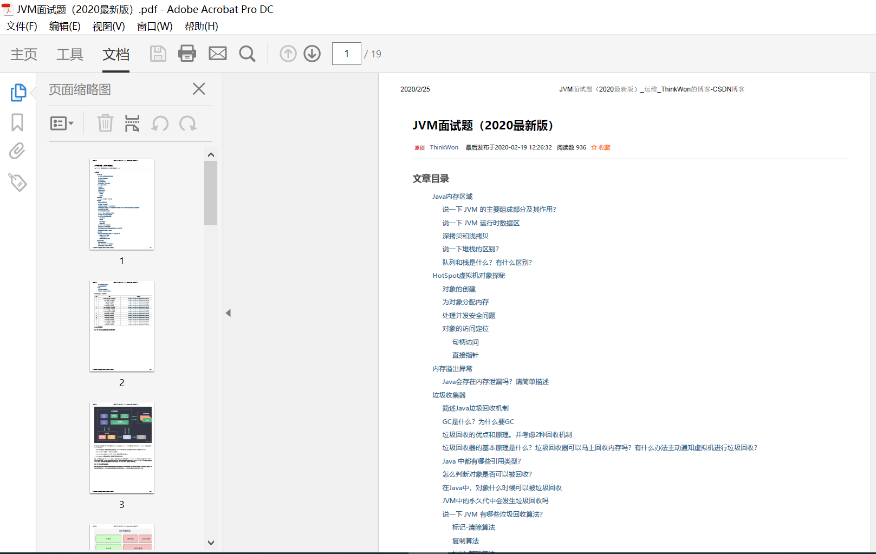Click the 收藏 star link
Viewport: 876px width, 554px height.
coord(601,147)
